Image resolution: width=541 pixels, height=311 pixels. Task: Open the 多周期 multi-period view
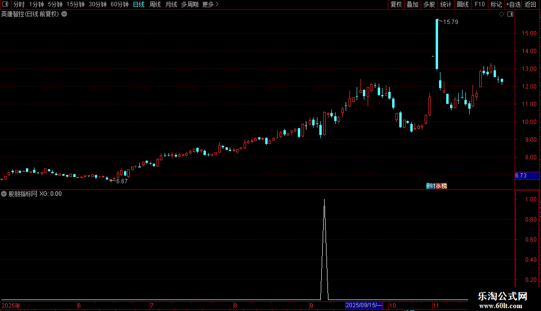coord(190,4)
